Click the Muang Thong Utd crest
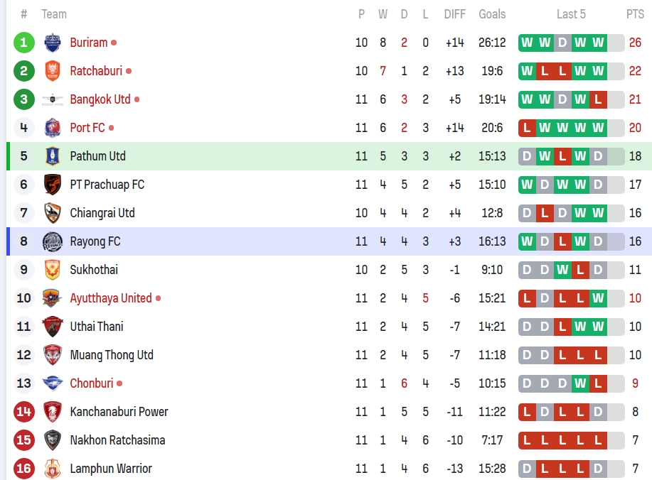Image resolution: width=652 pixels, height=480 pixels. (x=53, y=355)
